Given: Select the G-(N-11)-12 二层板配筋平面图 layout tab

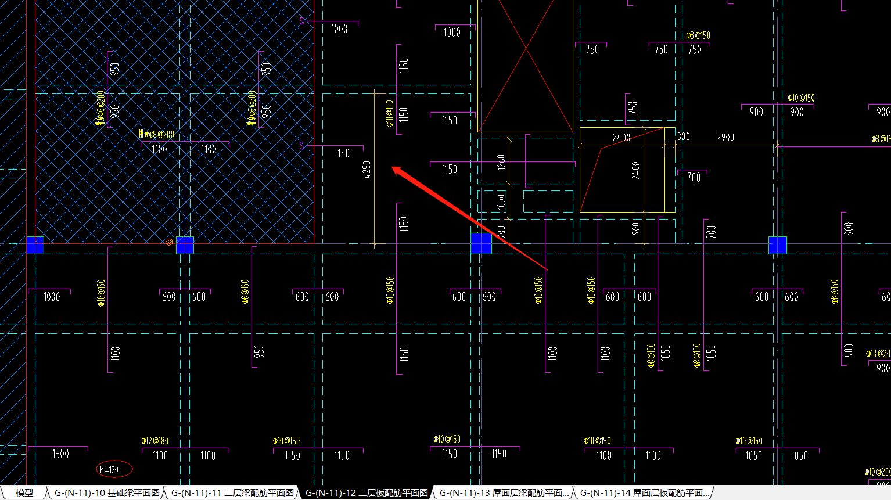Looking at the screenshot, I should (367, 493).
